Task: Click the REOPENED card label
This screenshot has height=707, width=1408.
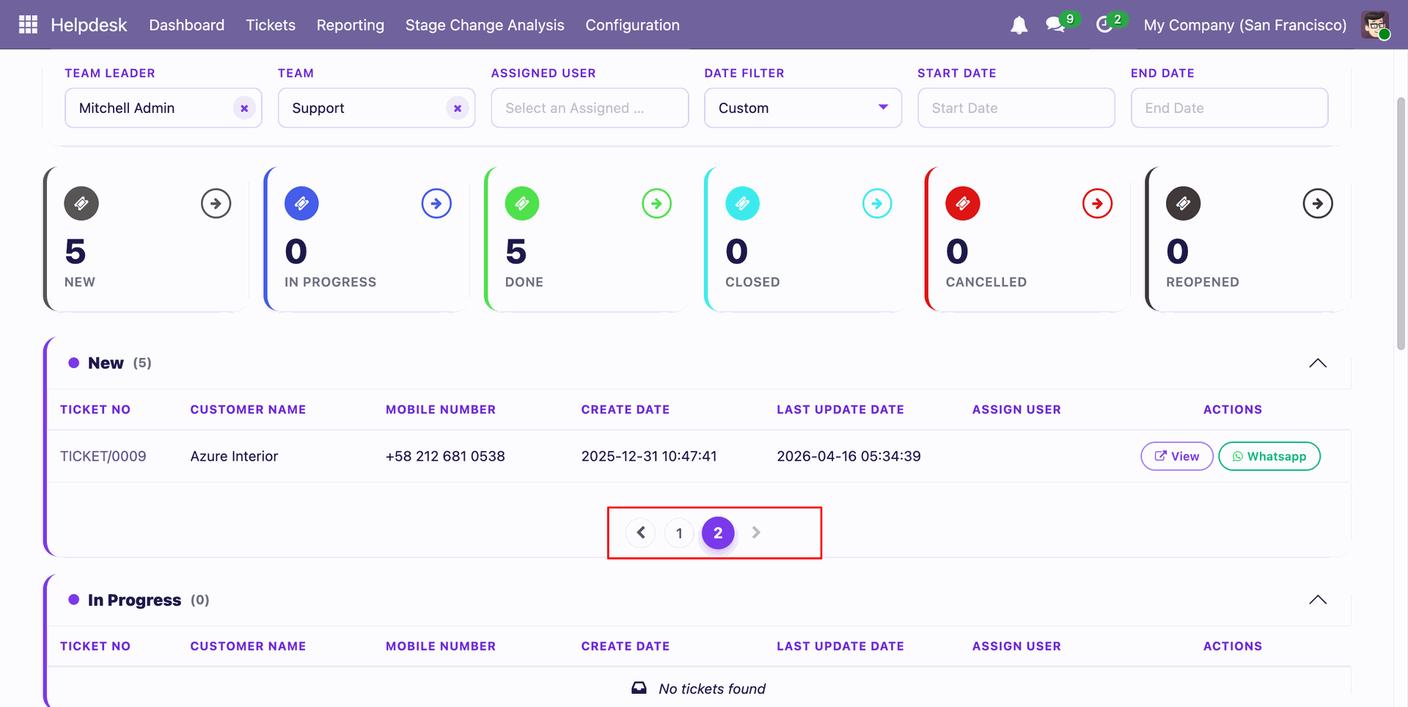Action: click(1203, 282)
